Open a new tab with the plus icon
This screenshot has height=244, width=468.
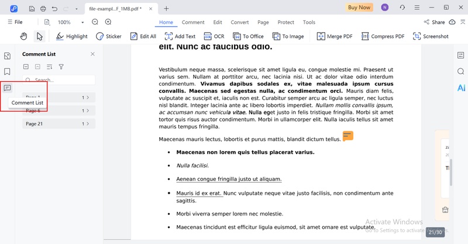click(166, 9)
